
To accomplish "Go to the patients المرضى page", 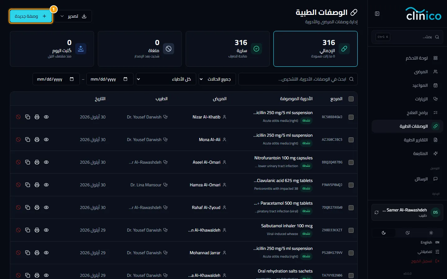I will coord(407,72).
